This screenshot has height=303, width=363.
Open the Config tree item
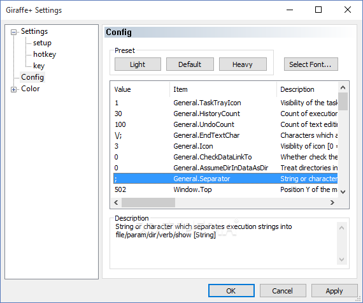(x=32, y=77)
